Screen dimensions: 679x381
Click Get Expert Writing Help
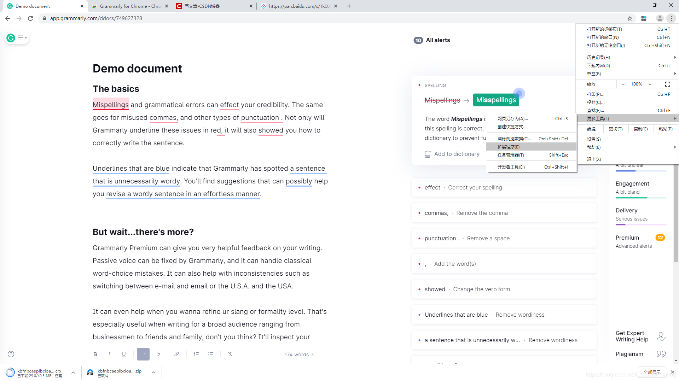(641, 336)
